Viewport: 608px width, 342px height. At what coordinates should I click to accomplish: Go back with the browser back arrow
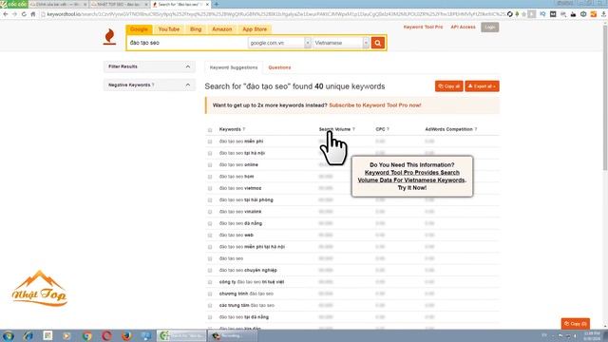pyautogui.click(x=6, y=14)
